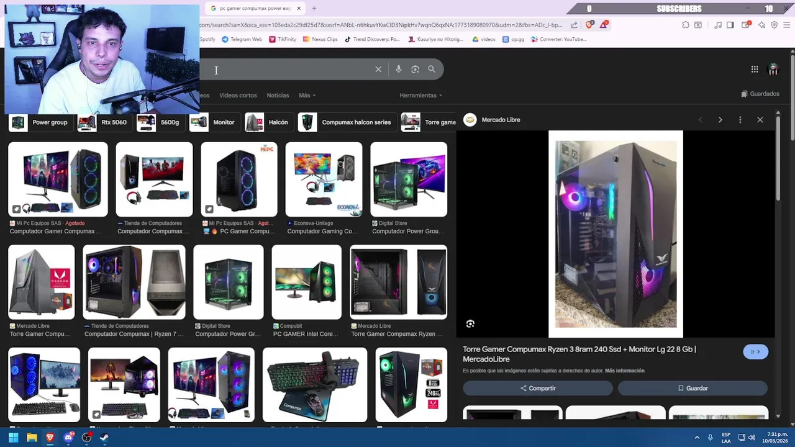Open the Google apps grid
Viewport: 795px width, 447px height.
coord(755,70)
